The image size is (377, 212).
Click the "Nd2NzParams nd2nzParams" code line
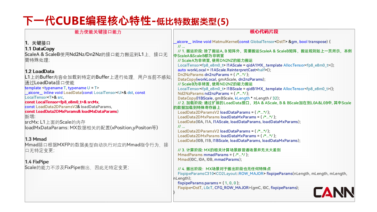point(213,93)
